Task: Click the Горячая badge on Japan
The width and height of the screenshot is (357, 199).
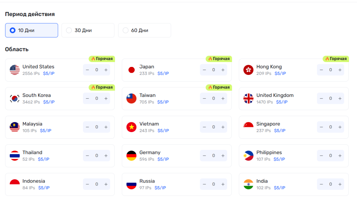Action: click(x=219, y=59)
